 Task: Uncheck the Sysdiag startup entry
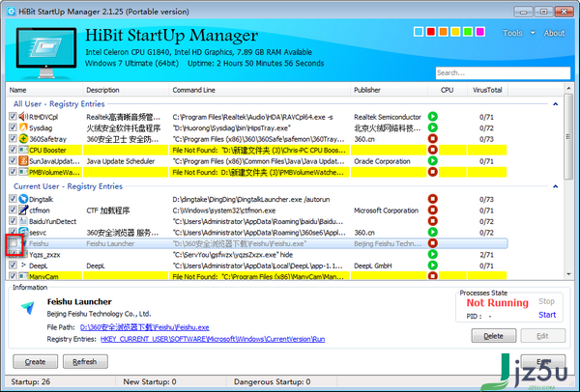13,127
